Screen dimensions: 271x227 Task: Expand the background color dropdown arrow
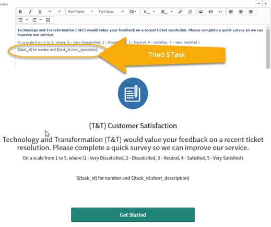tap(172, 12)
